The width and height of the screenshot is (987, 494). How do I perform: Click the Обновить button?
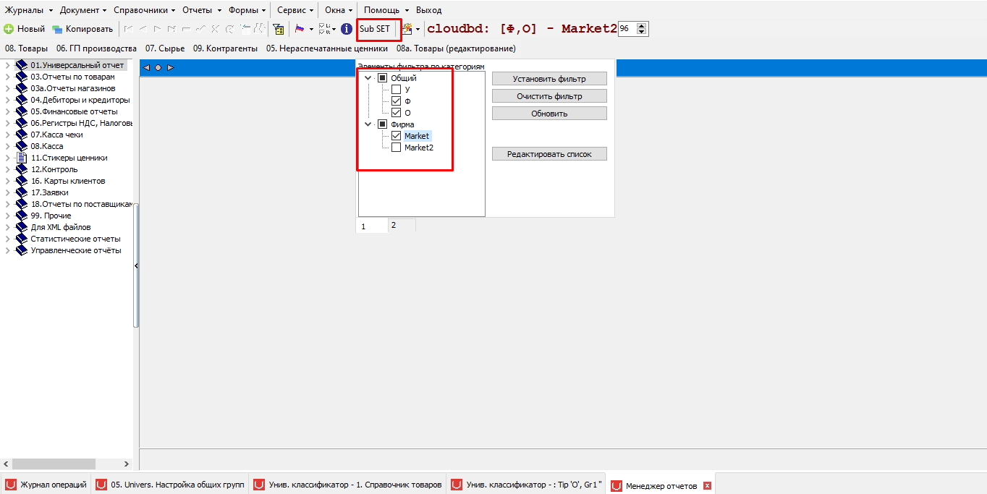549,114
